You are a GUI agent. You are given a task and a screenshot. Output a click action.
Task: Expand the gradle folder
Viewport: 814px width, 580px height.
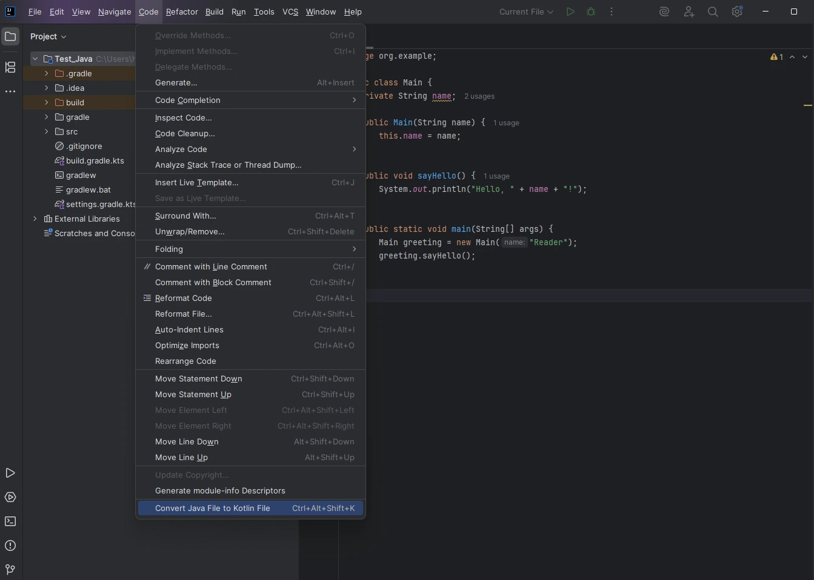click(x=46, y=117)
